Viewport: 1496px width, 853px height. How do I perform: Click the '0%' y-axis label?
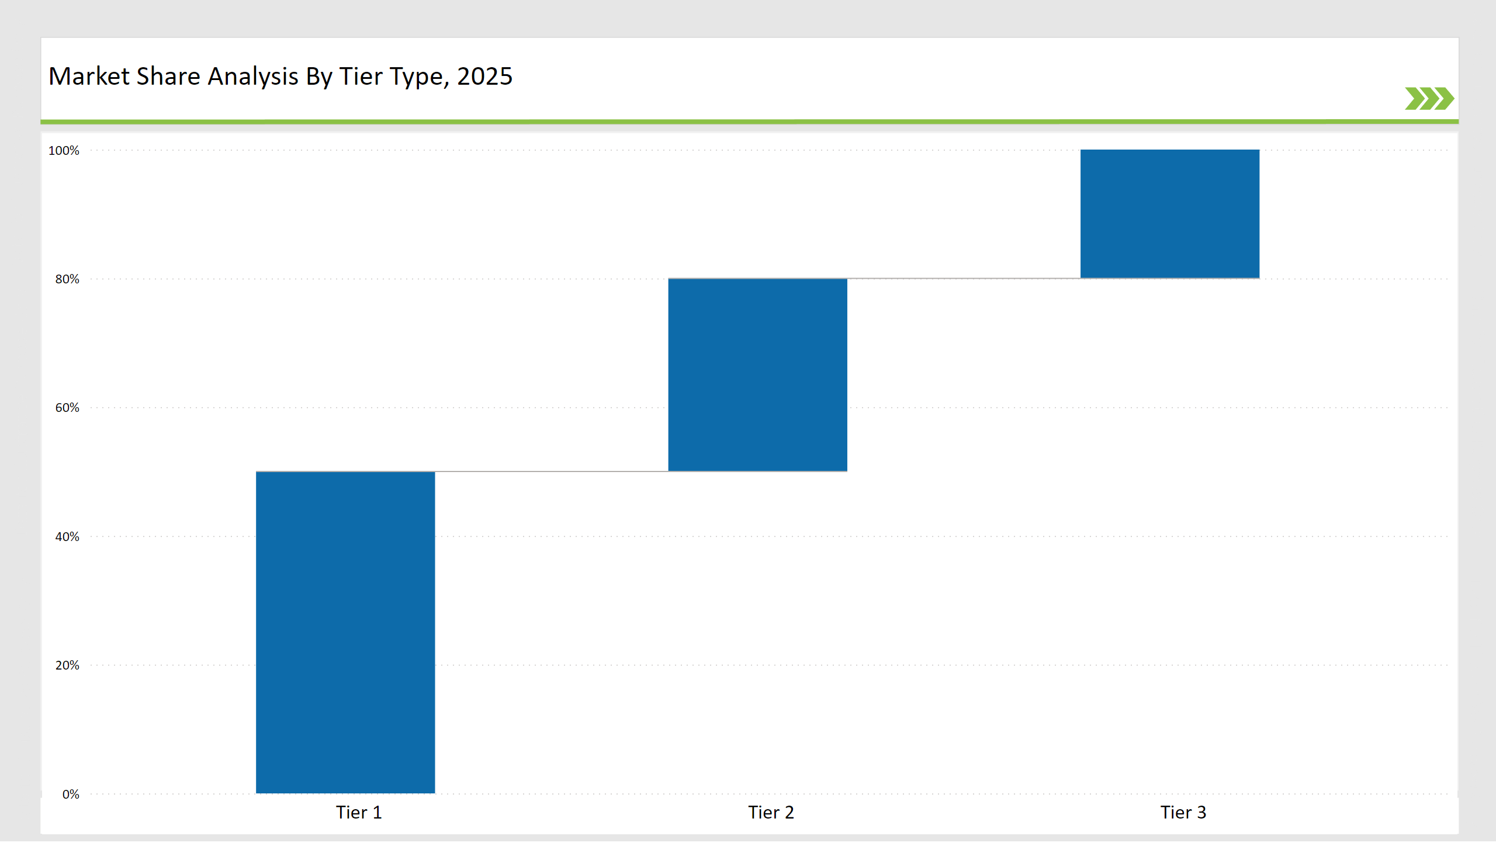[x=70, y=795]
